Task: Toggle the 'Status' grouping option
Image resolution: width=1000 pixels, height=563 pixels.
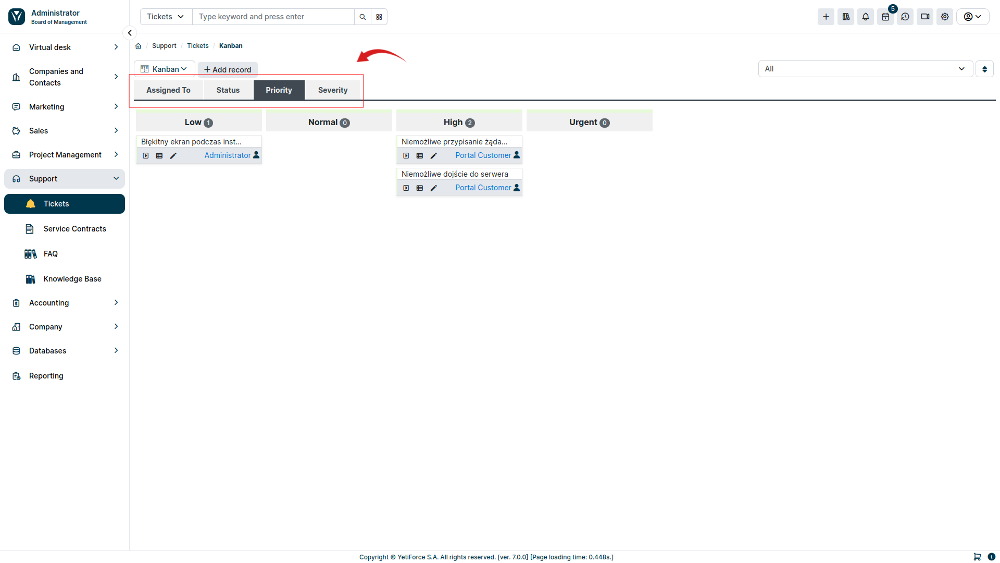Action: point(227,90)
